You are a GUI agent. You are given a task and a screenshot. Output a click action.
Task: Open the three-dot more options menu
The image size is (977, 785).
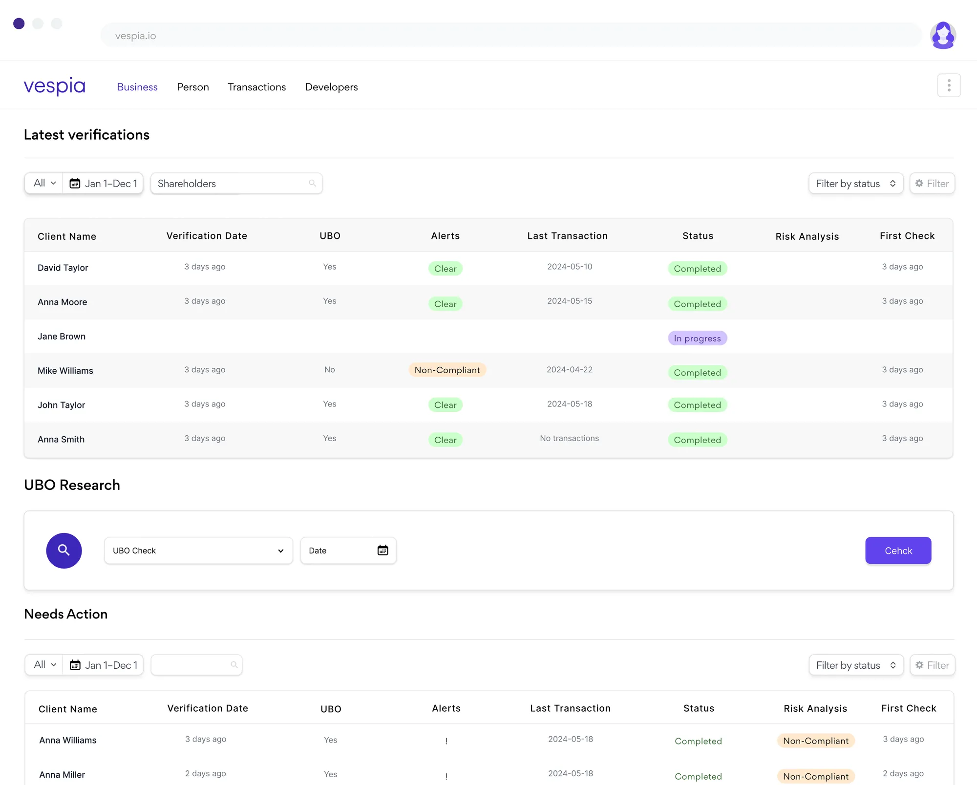pyautogui.click(x=949, y=85)
